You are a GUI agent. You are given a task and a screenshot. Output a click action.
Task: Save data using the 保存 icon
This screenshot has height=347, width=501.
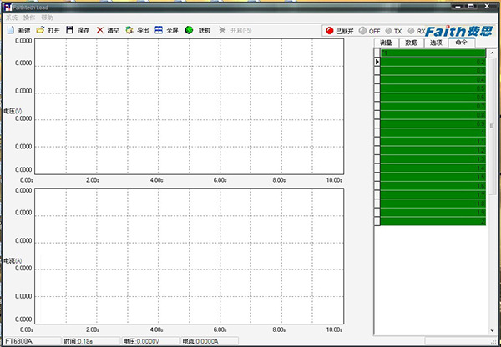coord(70,30)
